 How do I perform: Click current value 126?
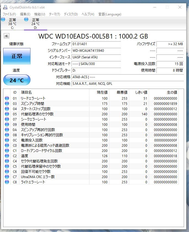tap(105, 156)
